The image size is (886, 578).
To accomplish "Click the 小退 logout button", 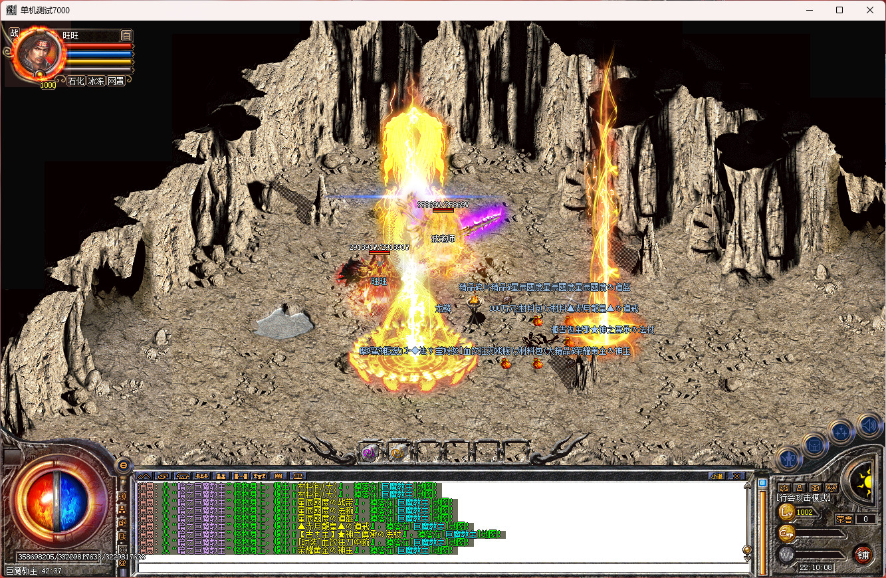I will [x=717, y=476].
